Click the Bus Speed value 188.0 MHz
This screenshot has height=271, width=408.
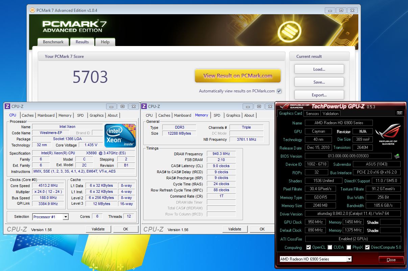[x=48, y=198]
